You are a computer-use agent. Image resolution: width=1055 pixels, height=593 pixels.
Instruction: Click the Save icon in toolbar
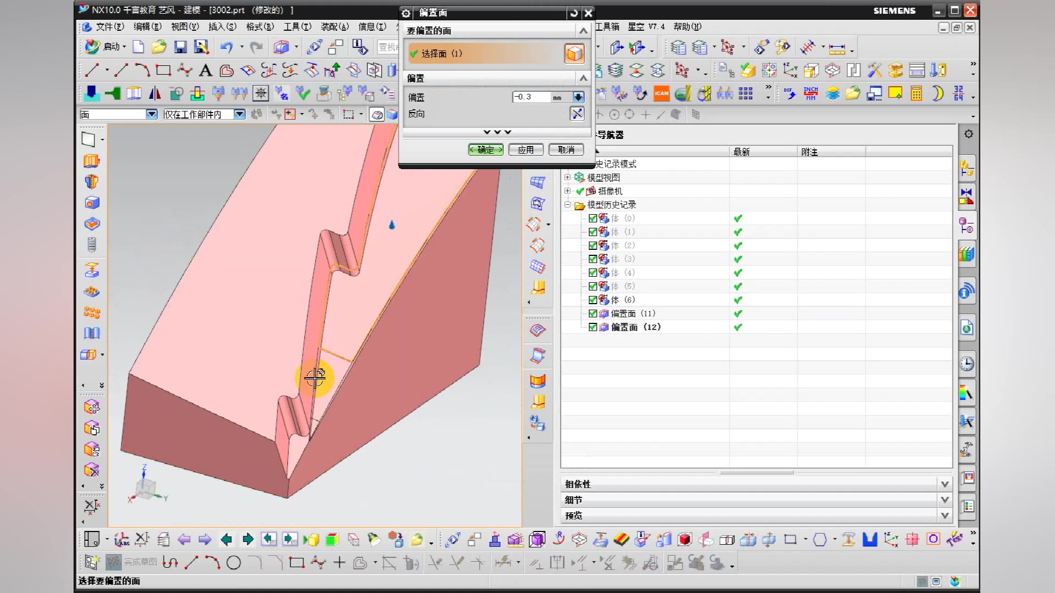click(x=180, y=47)
